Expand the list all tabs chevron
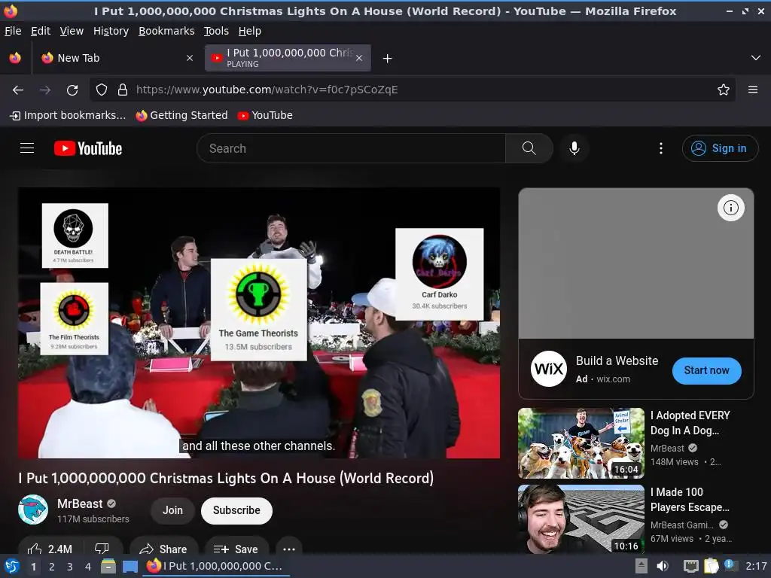 tap(756, 58)
